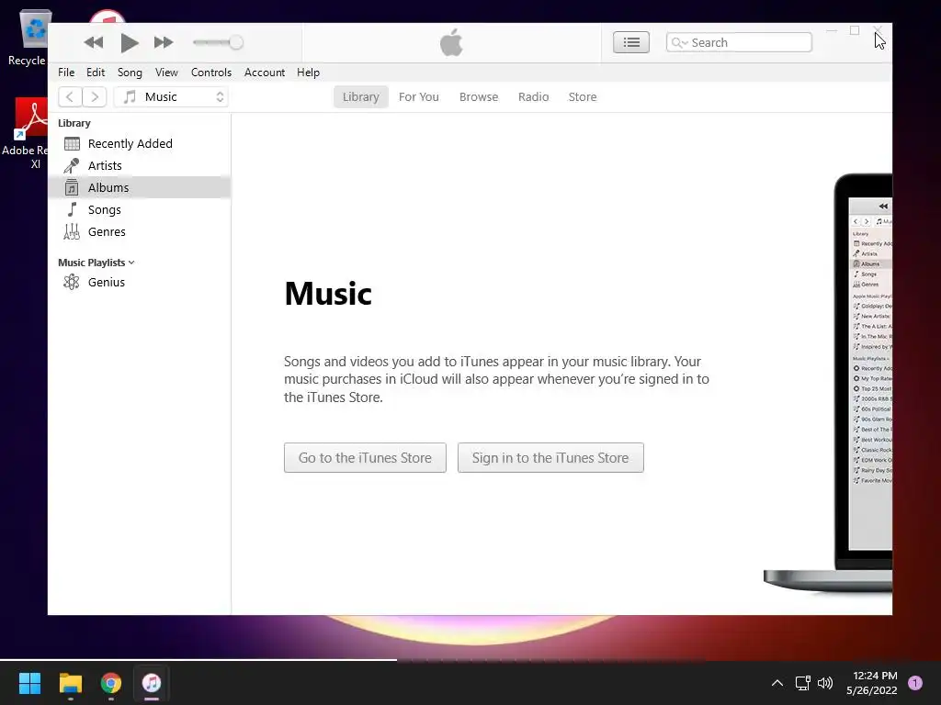Click Sign in to the iTunes Store

coord(550,458)
